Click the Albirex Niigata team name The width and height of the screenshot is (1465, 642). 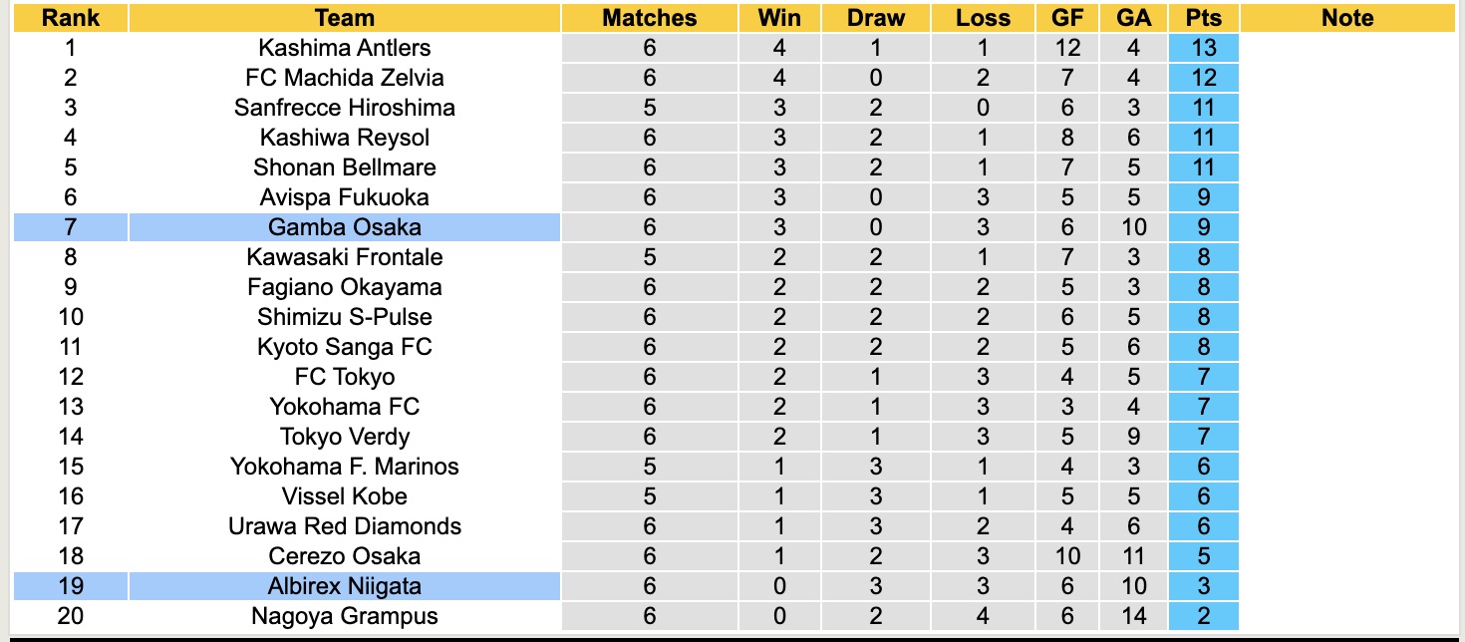344,586
